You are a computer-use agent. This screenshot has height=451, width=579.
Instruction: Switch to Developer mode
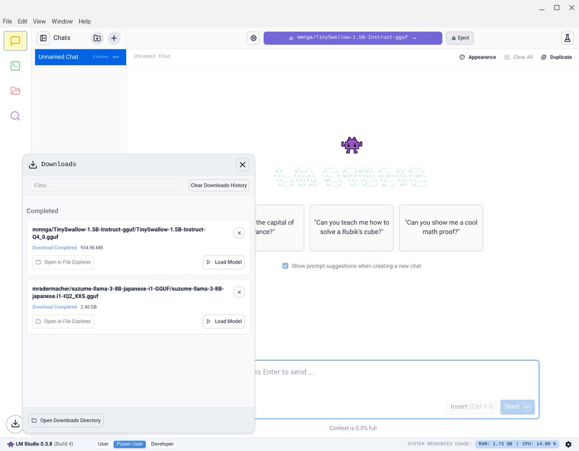(162, 444)
